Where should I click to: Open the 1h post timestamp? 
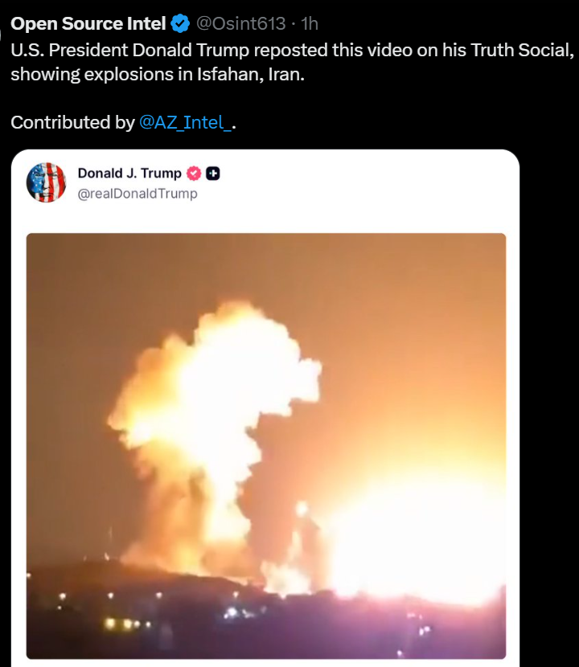point(310,23)
